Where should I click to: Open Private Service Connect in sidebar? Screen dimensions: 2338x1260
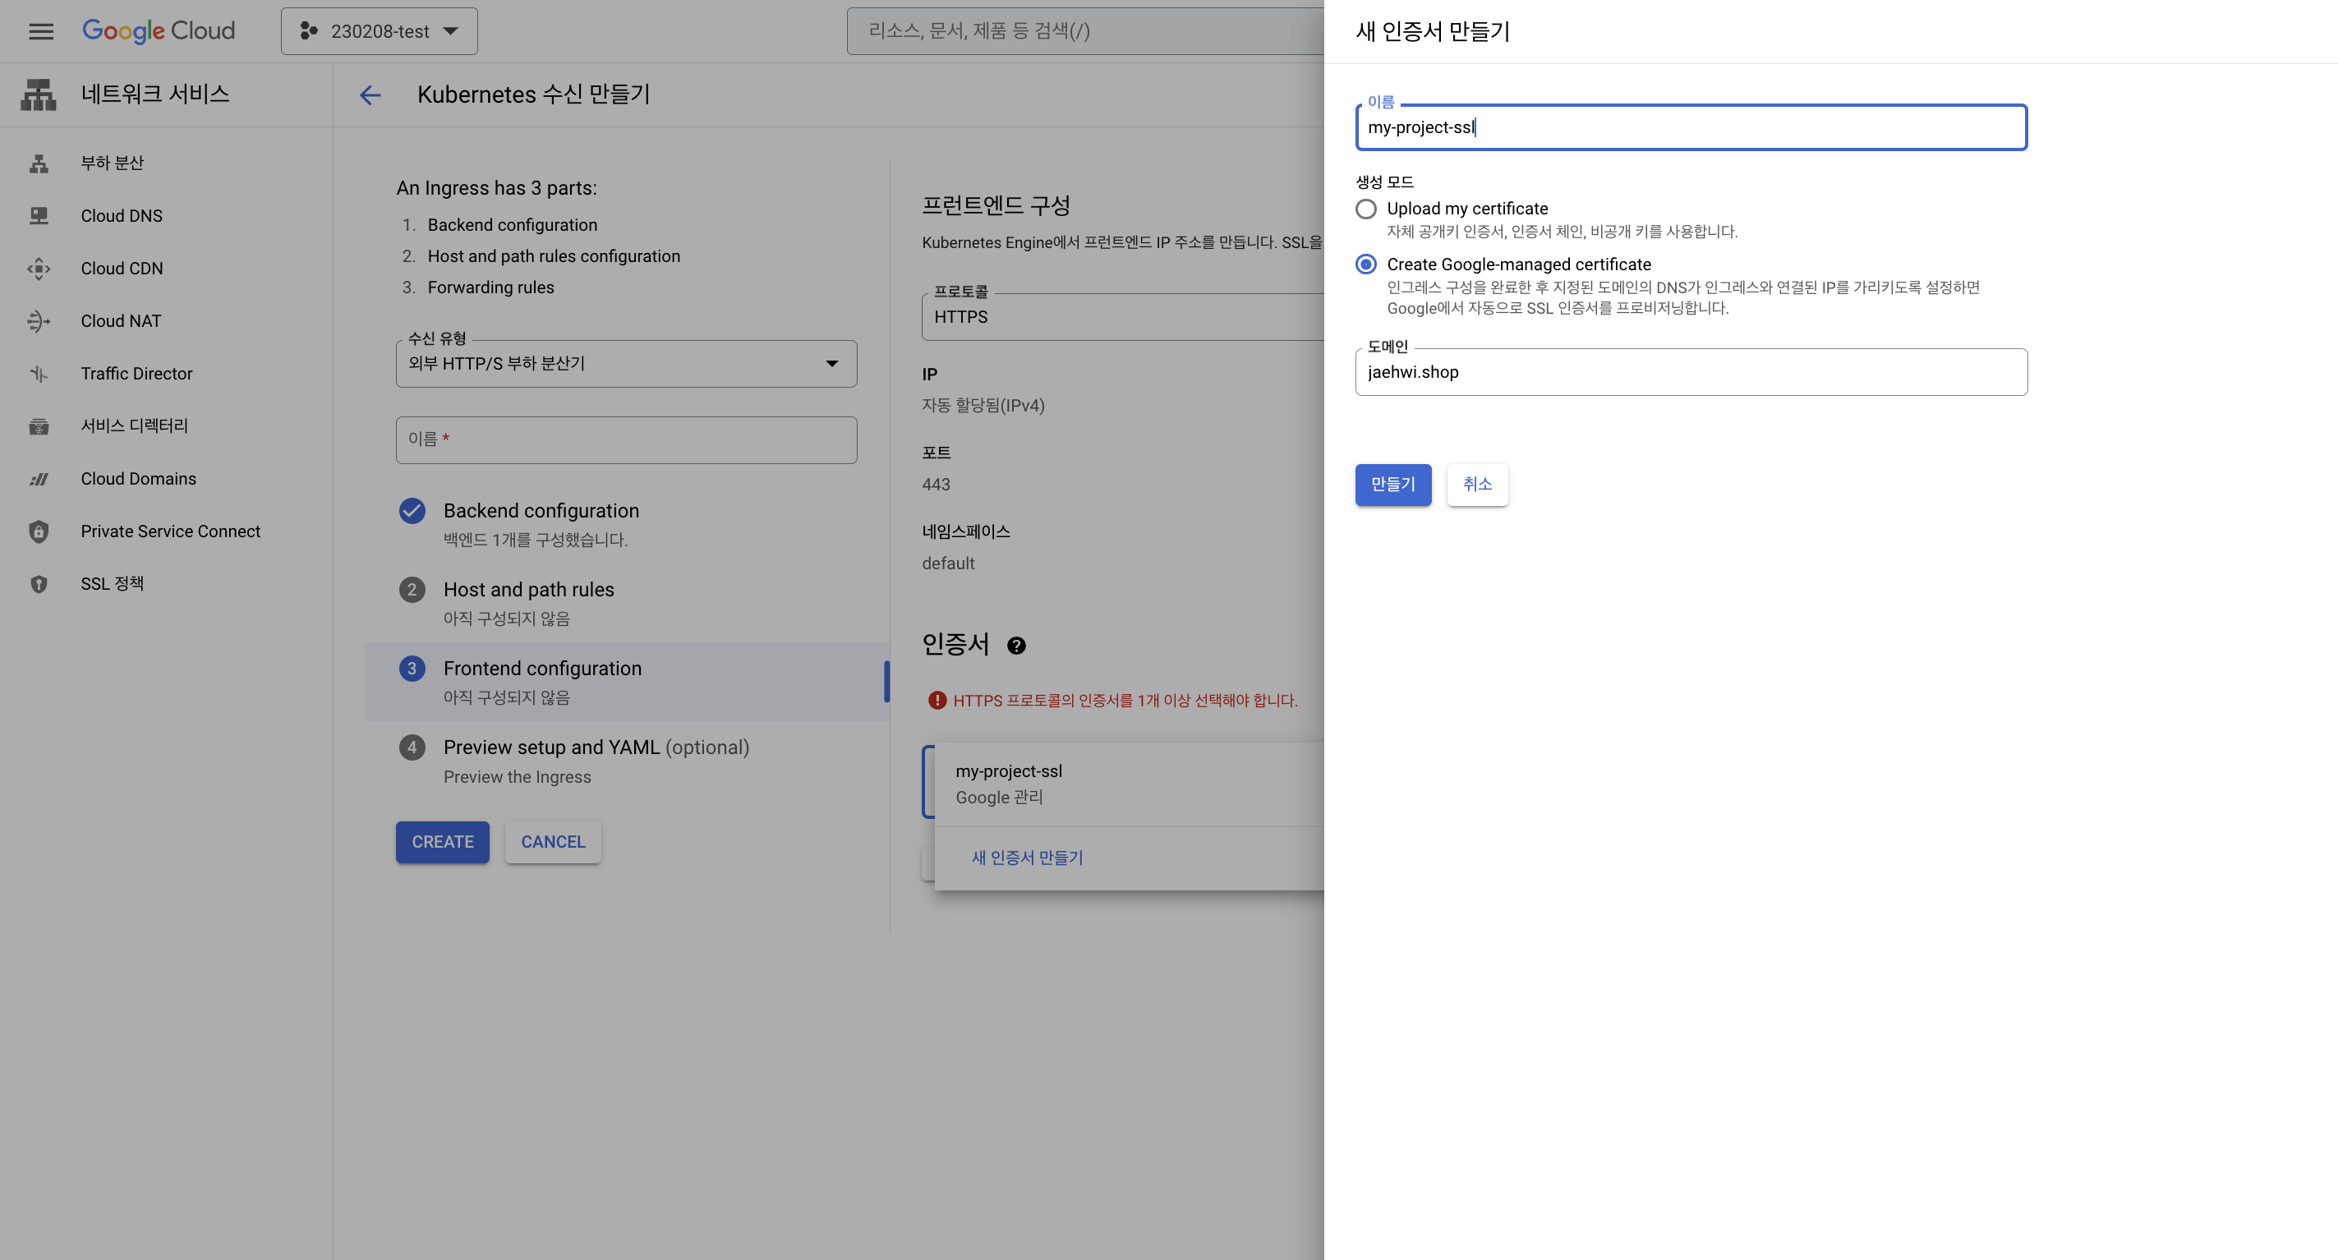[x=171, y=532]
